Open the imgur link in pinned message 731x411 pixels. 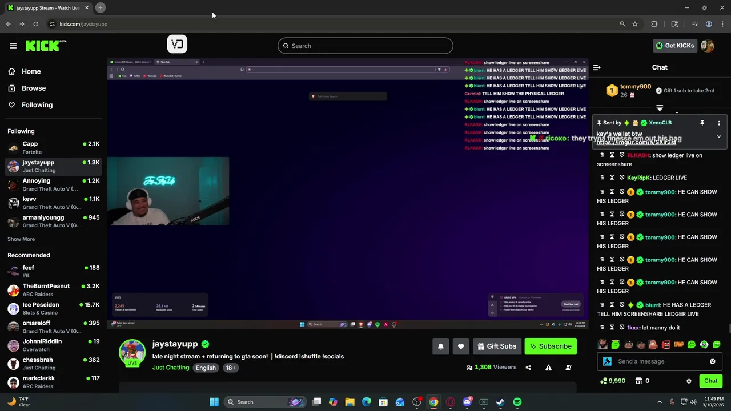coord(636,142)
